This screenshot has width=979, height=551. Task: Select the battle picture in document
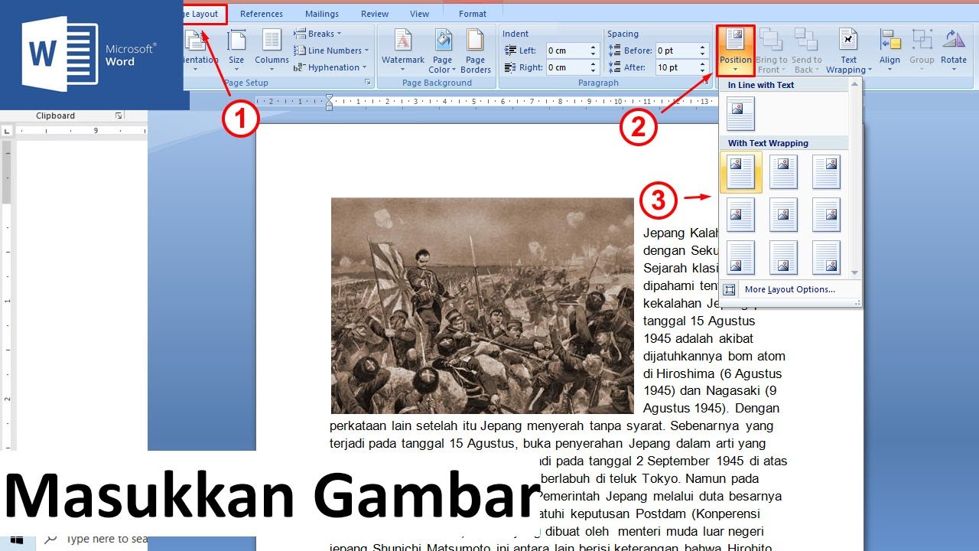483,305
